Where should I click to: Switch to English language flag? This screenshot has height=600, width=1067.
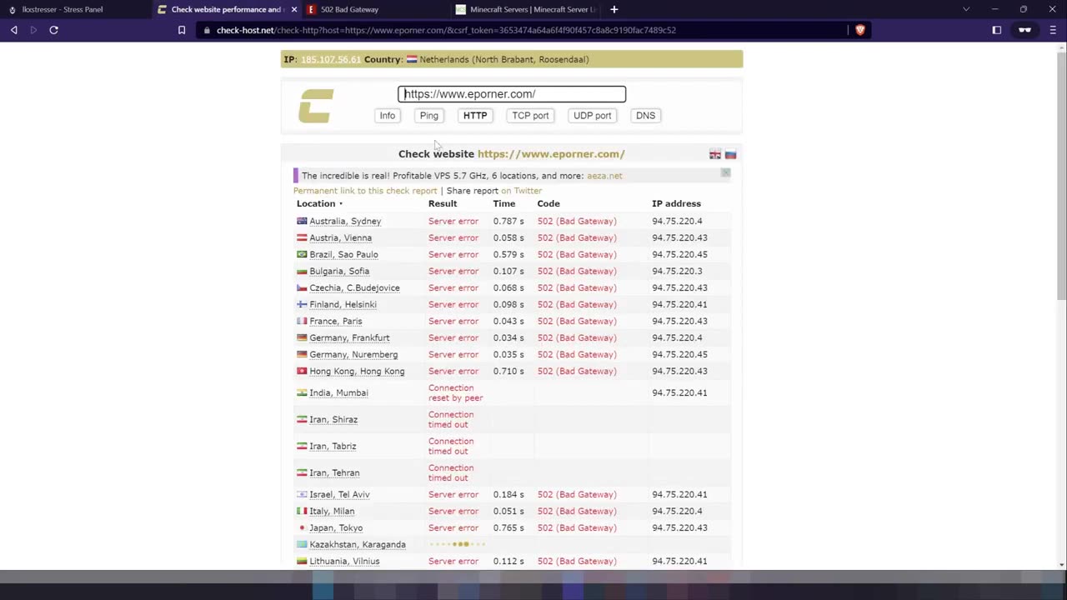[715, 154]
